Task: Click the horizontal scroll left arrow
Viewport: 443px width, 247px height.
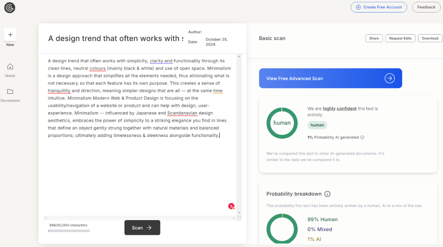Action: (46, 218)
